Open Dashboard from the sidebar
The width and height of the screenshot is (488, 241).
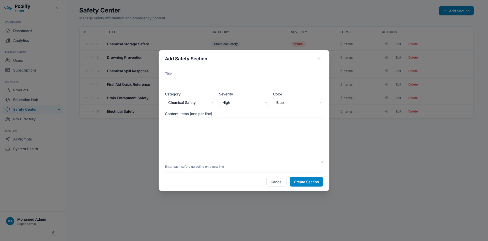[32, 31]
